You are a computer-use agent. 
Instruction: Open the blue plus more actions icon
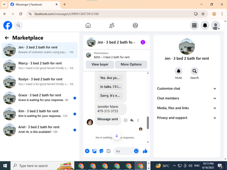point(87,151)
